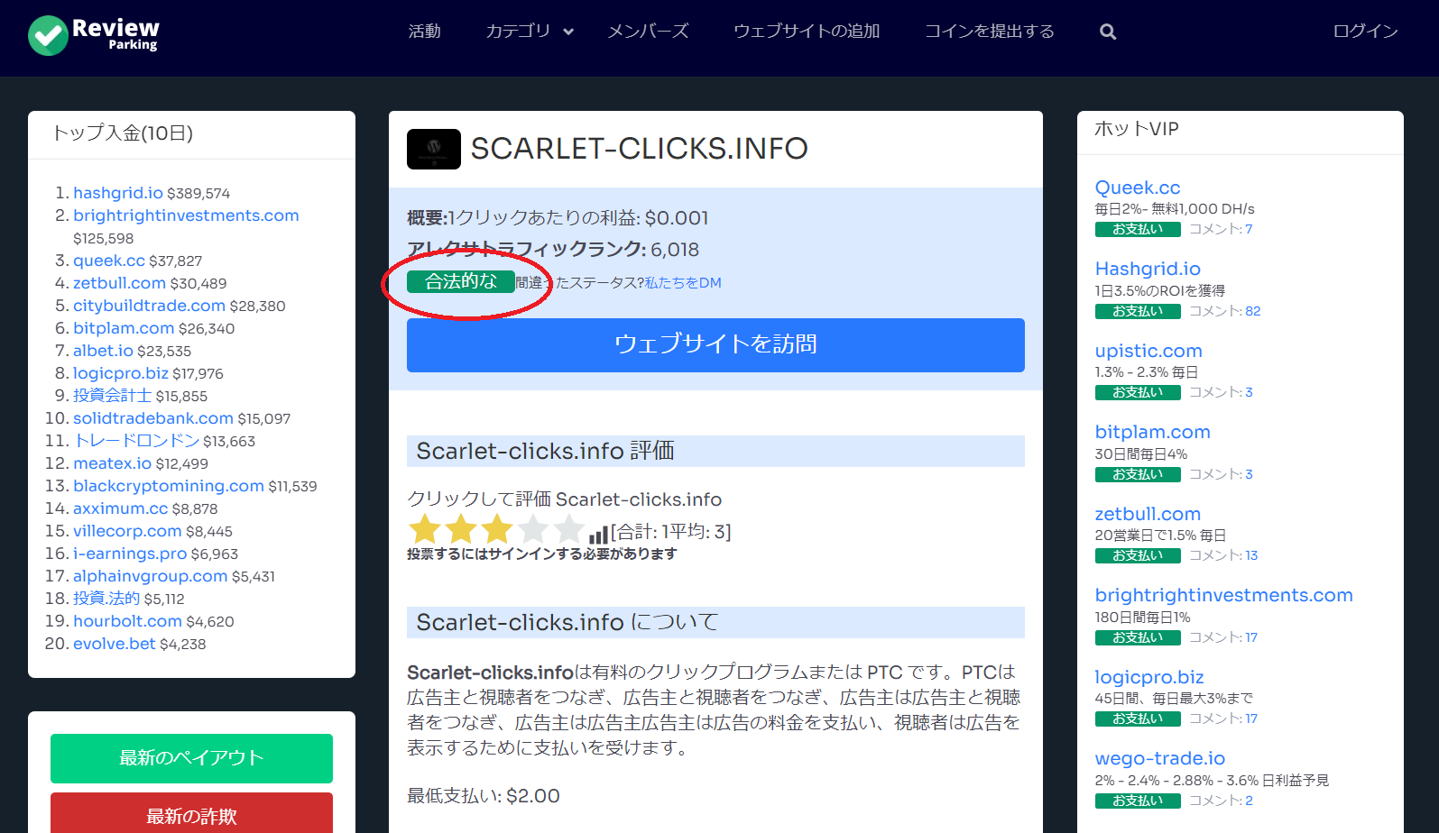Screen dimensions: 1439x833
Task: Click the ホットVIP panel heading
Action: click(1137, 129)
